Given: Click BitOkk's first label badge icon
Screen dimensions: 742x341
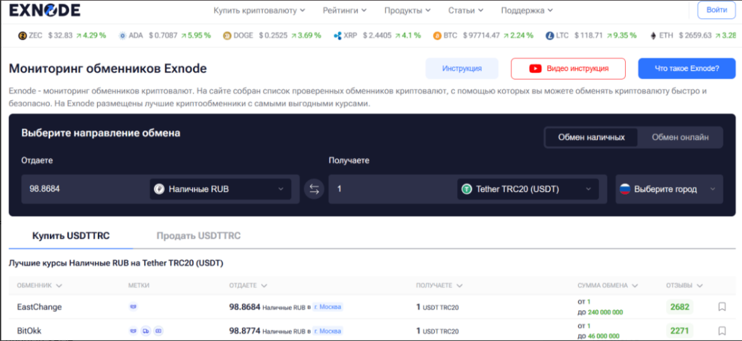Looking at the screenshot, I should click(133, 331).
